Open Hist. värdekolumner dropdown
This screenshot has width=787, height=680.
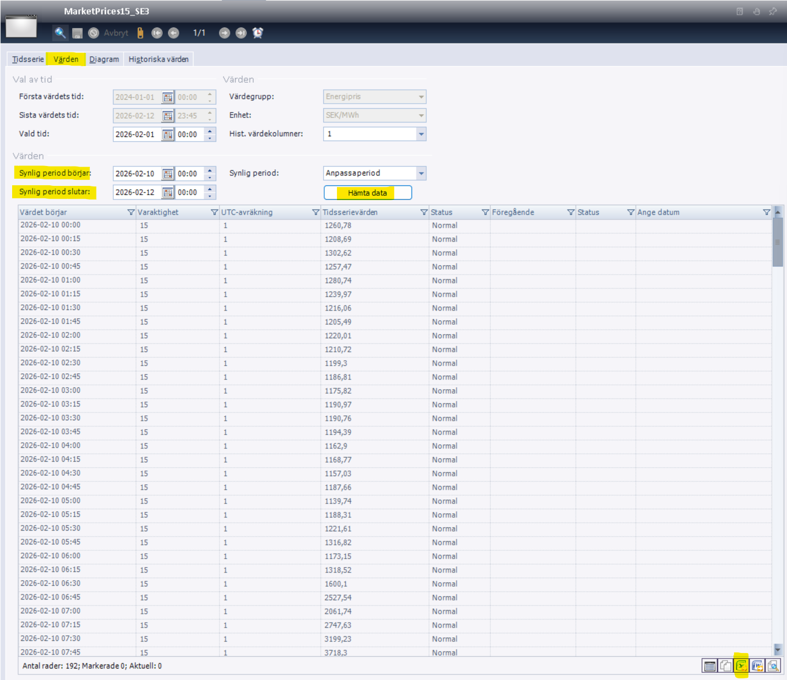click(421, 134)
